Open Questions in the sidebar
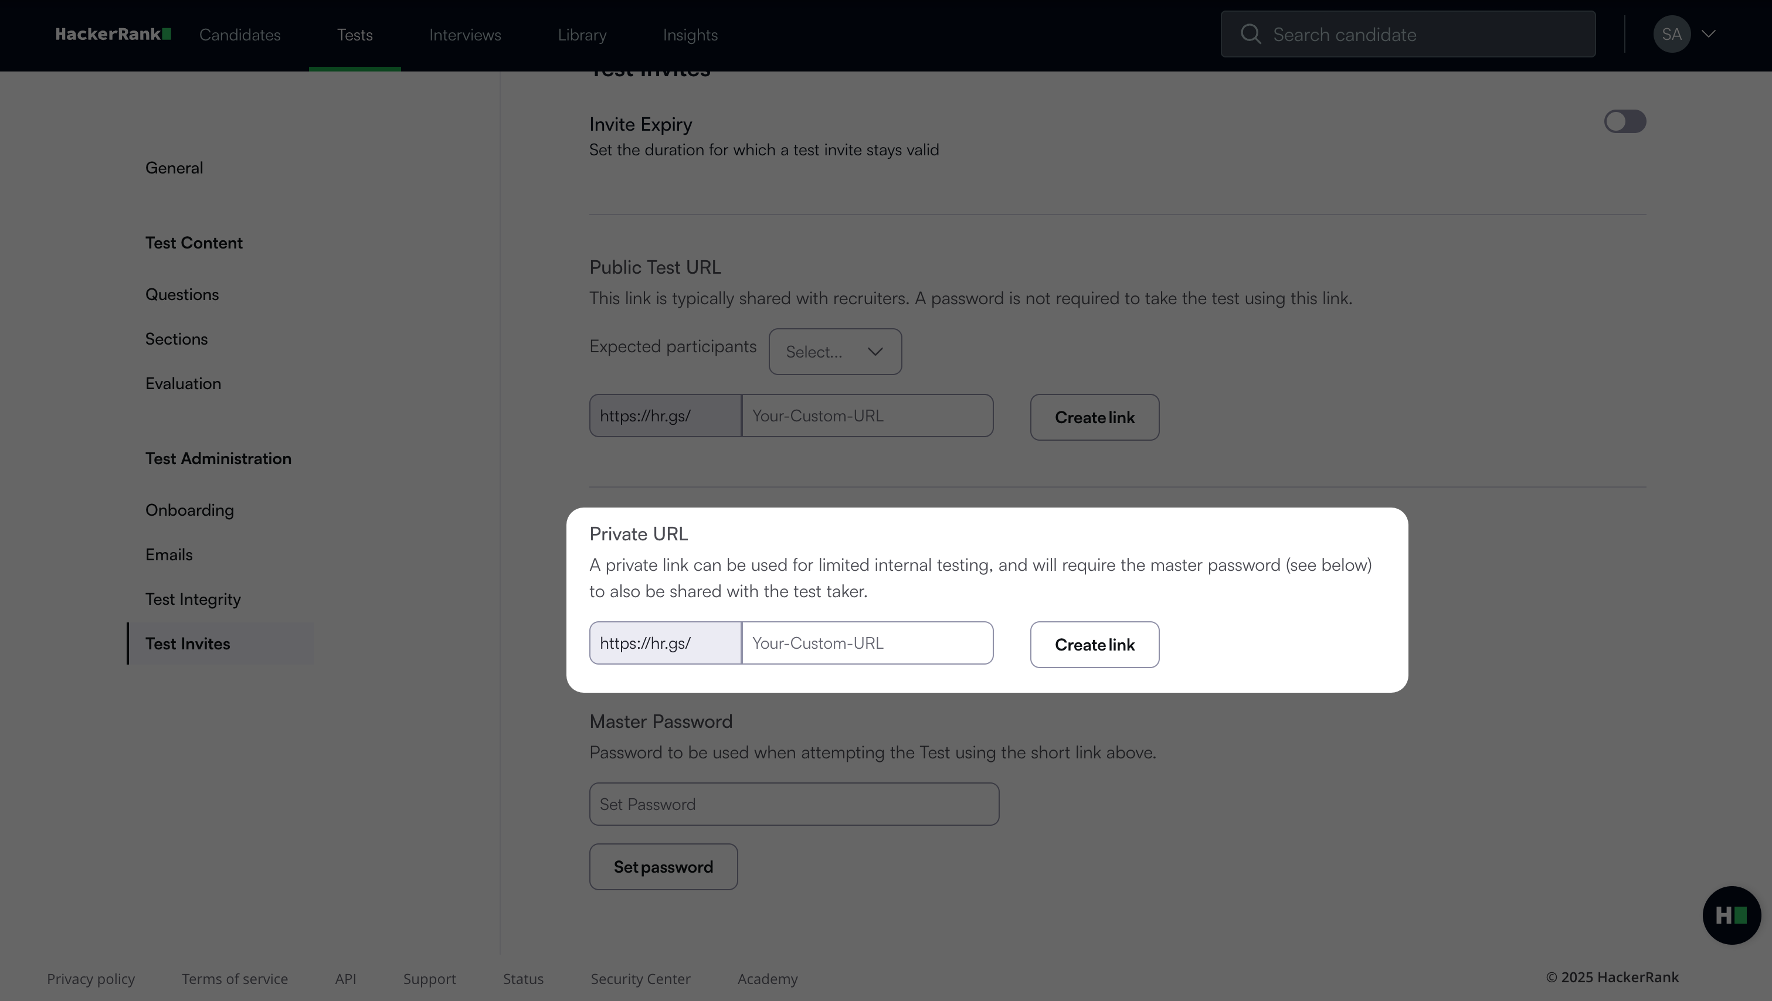1772x1001 pixels. pyautogui.click(x=182, y=294)
